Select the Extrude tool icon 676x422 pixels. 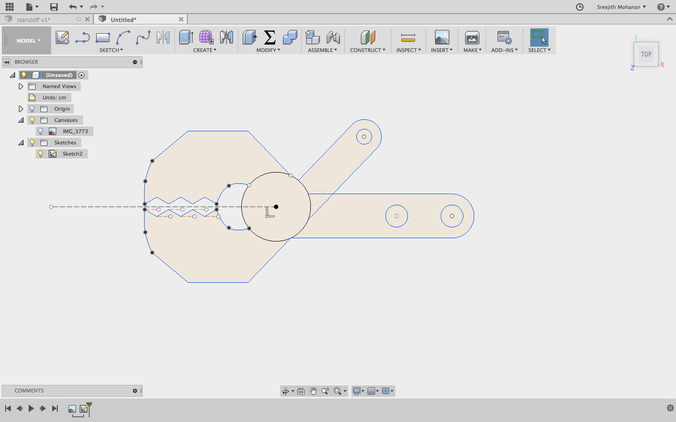coord(186,38)
